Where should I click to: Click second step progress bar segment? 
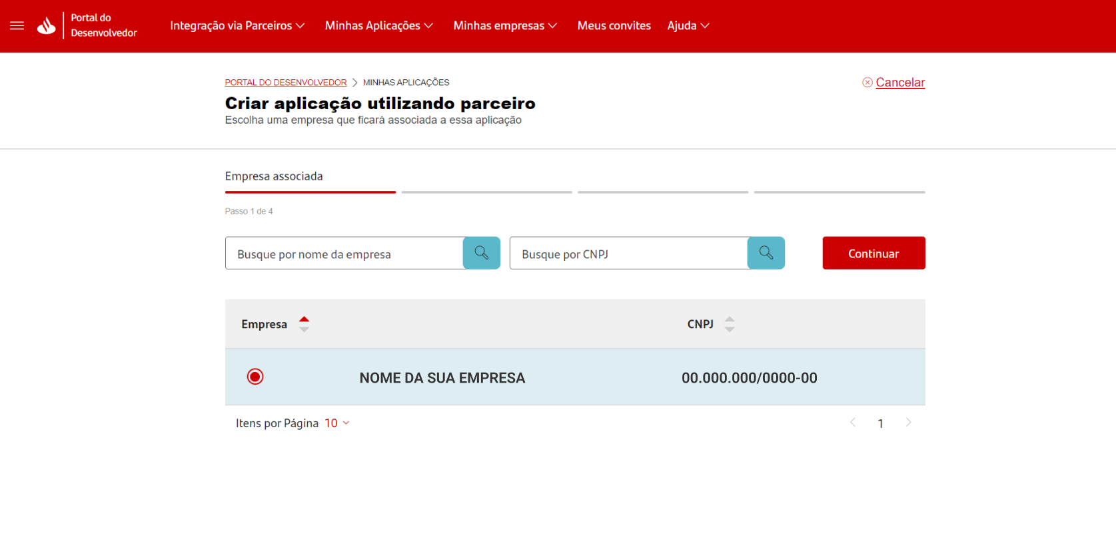[487, 192]
